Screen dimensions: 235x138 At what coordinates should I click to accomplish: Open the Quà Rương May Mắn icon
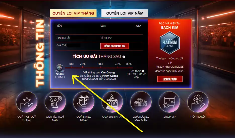click(141, 102)
